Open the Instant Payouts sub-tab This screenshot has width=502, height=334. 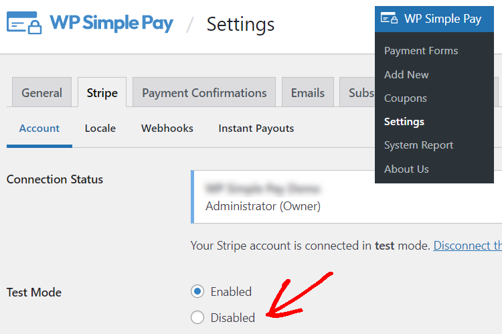256,129
